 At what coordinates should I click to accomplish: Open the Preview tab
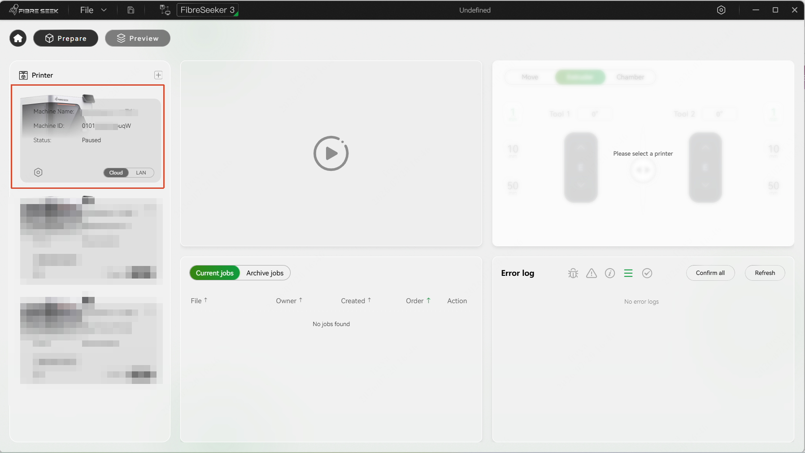138,38
